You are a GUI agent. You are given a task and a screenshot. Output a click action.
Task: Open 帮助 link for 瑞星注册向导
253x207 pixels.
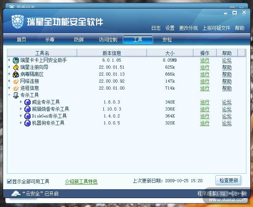(227, 67)
